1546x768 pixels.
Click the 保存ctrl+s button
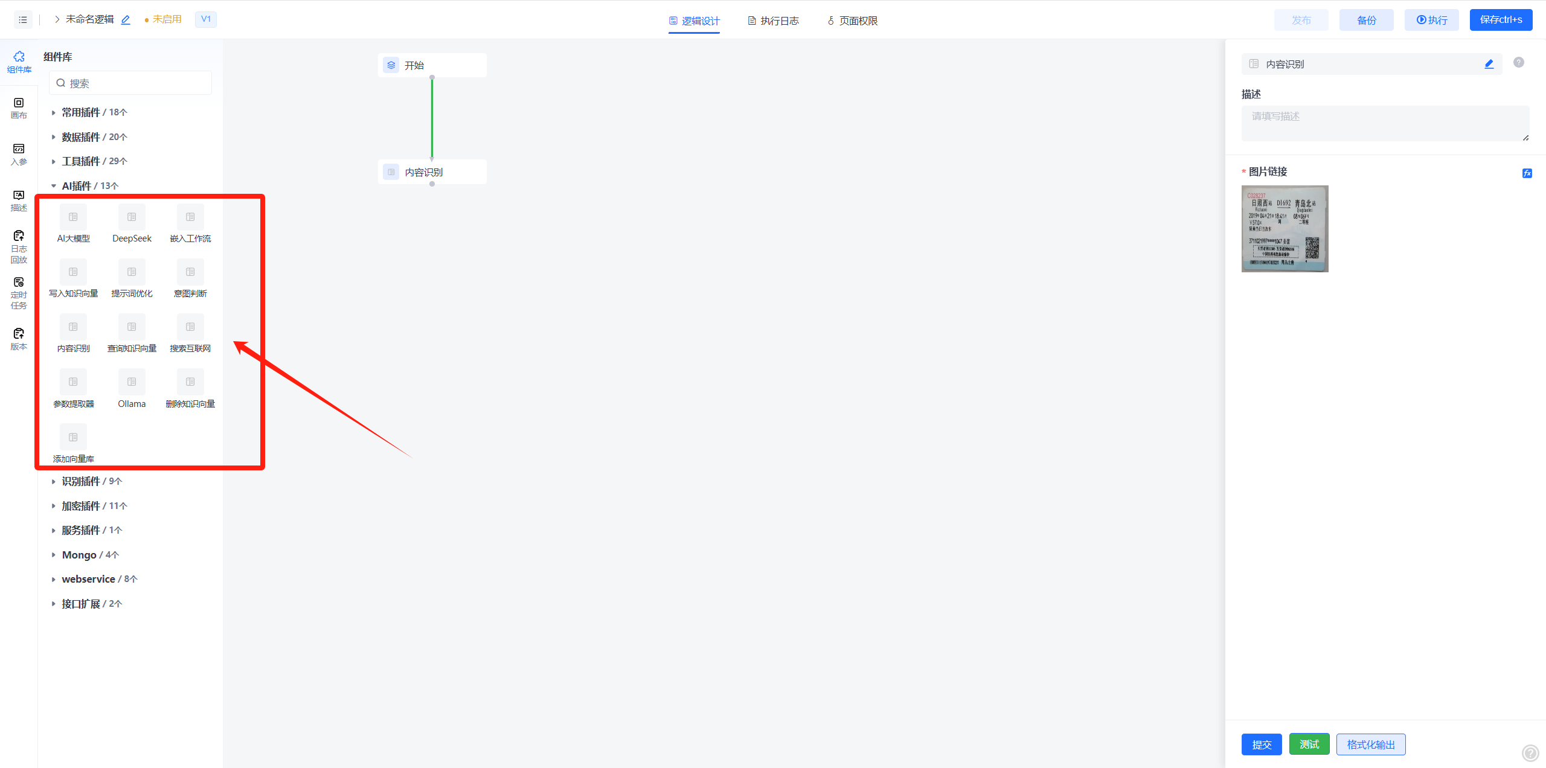tap(1500, 20)
